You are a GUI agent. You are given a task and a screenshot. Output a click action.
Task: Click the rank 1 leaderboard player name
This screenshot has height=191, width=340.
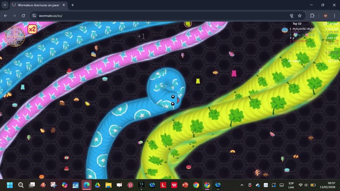304,29
